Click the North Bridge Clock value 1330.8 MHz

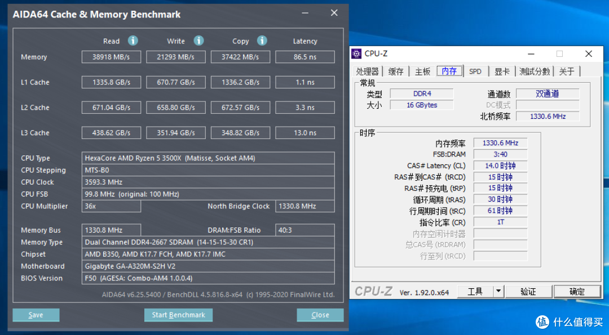click(x=305, y=206)
